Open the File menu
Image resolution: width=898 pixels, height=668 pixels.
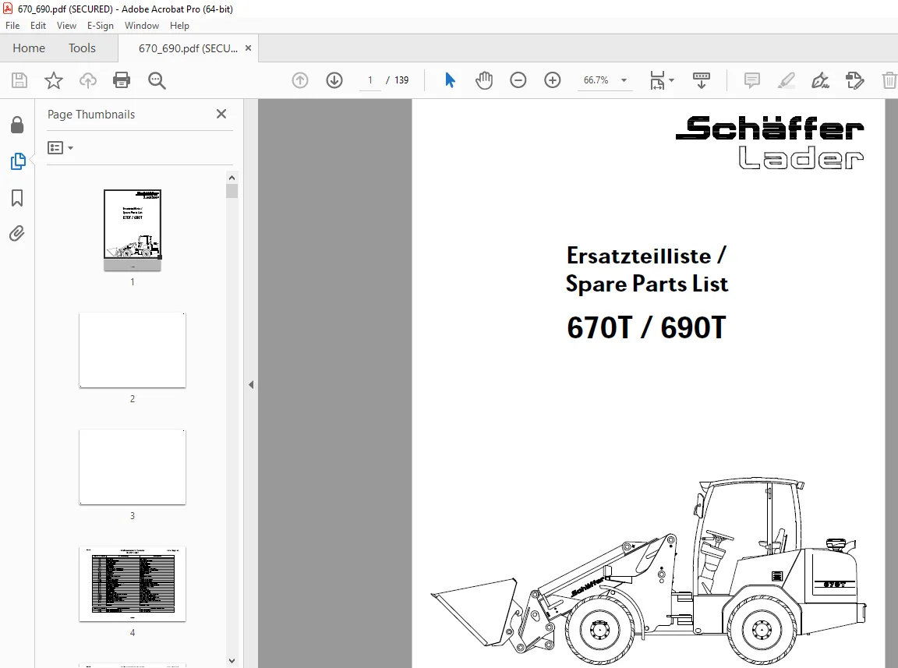[x=12, y=26]
